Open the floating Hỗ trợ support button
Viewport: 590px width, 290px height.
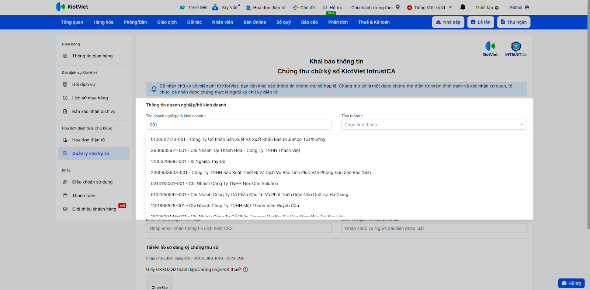[571, 283]
